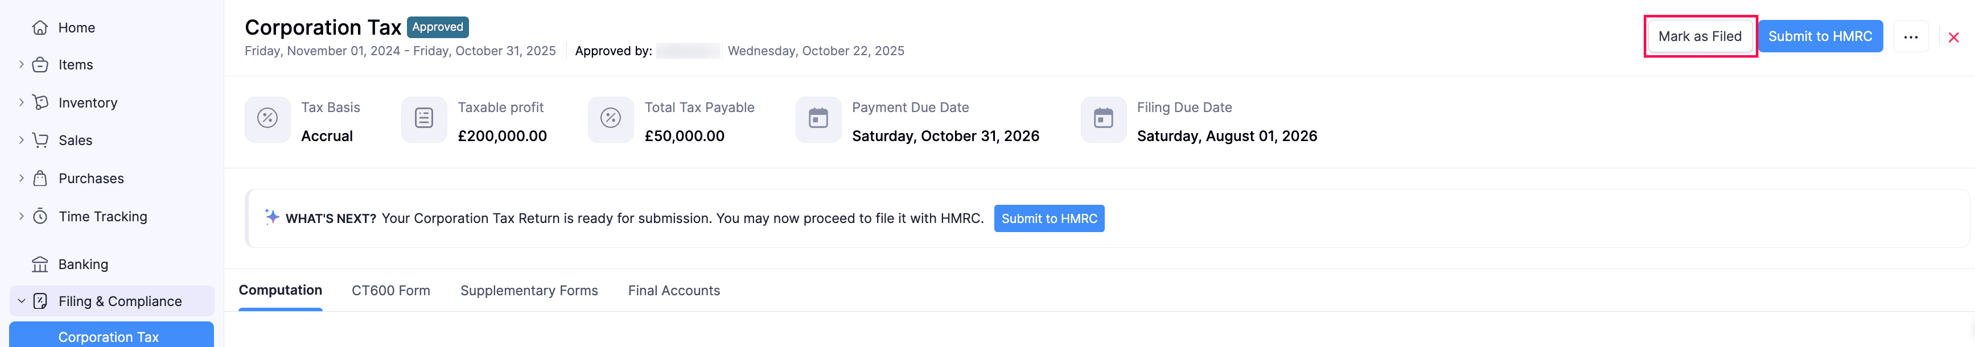Click Submit to HMRC in What's Next banner
This screenshot has height=347, width=1975.
(x=1048, y=218)
